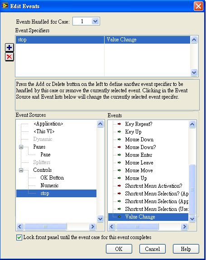Collapse the Controls tree node
The width and height of the screenshot is (206, 260).
pos(21,170)
